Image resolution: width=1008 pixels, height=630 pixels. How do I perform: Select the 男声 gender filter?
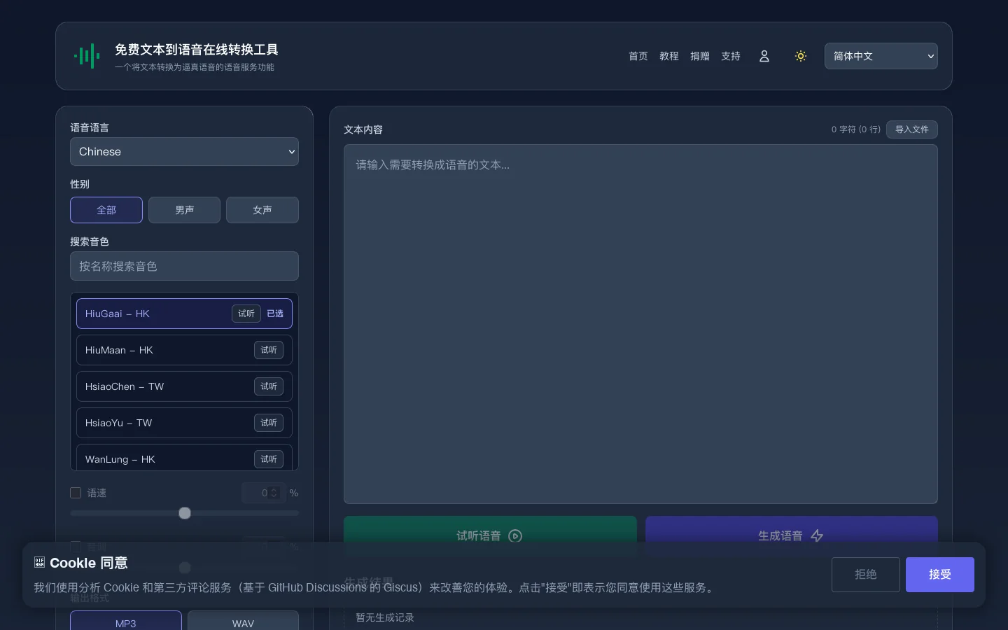(184, 210)
